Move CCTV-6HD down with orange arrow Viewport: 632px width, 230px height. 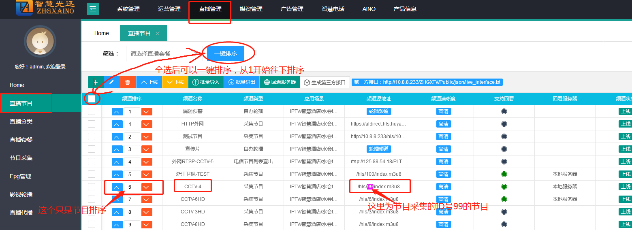tap(147, 200)
